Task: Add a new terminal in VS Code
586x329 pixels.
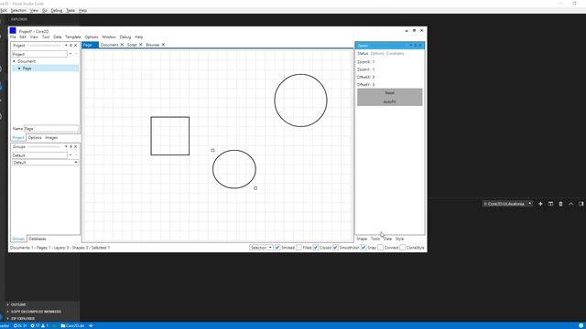Action: (540, 204)
